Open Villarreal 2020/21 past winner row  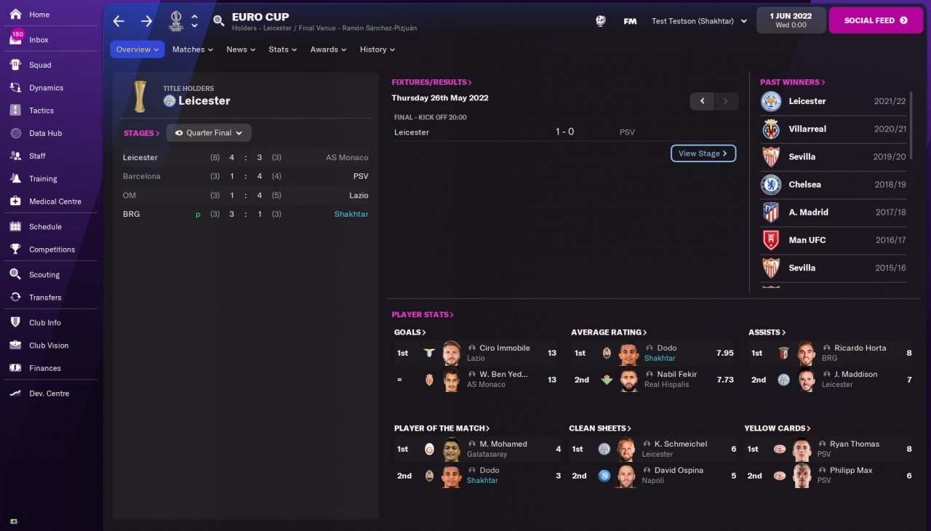pyautogui.click(x=834, y=129)
